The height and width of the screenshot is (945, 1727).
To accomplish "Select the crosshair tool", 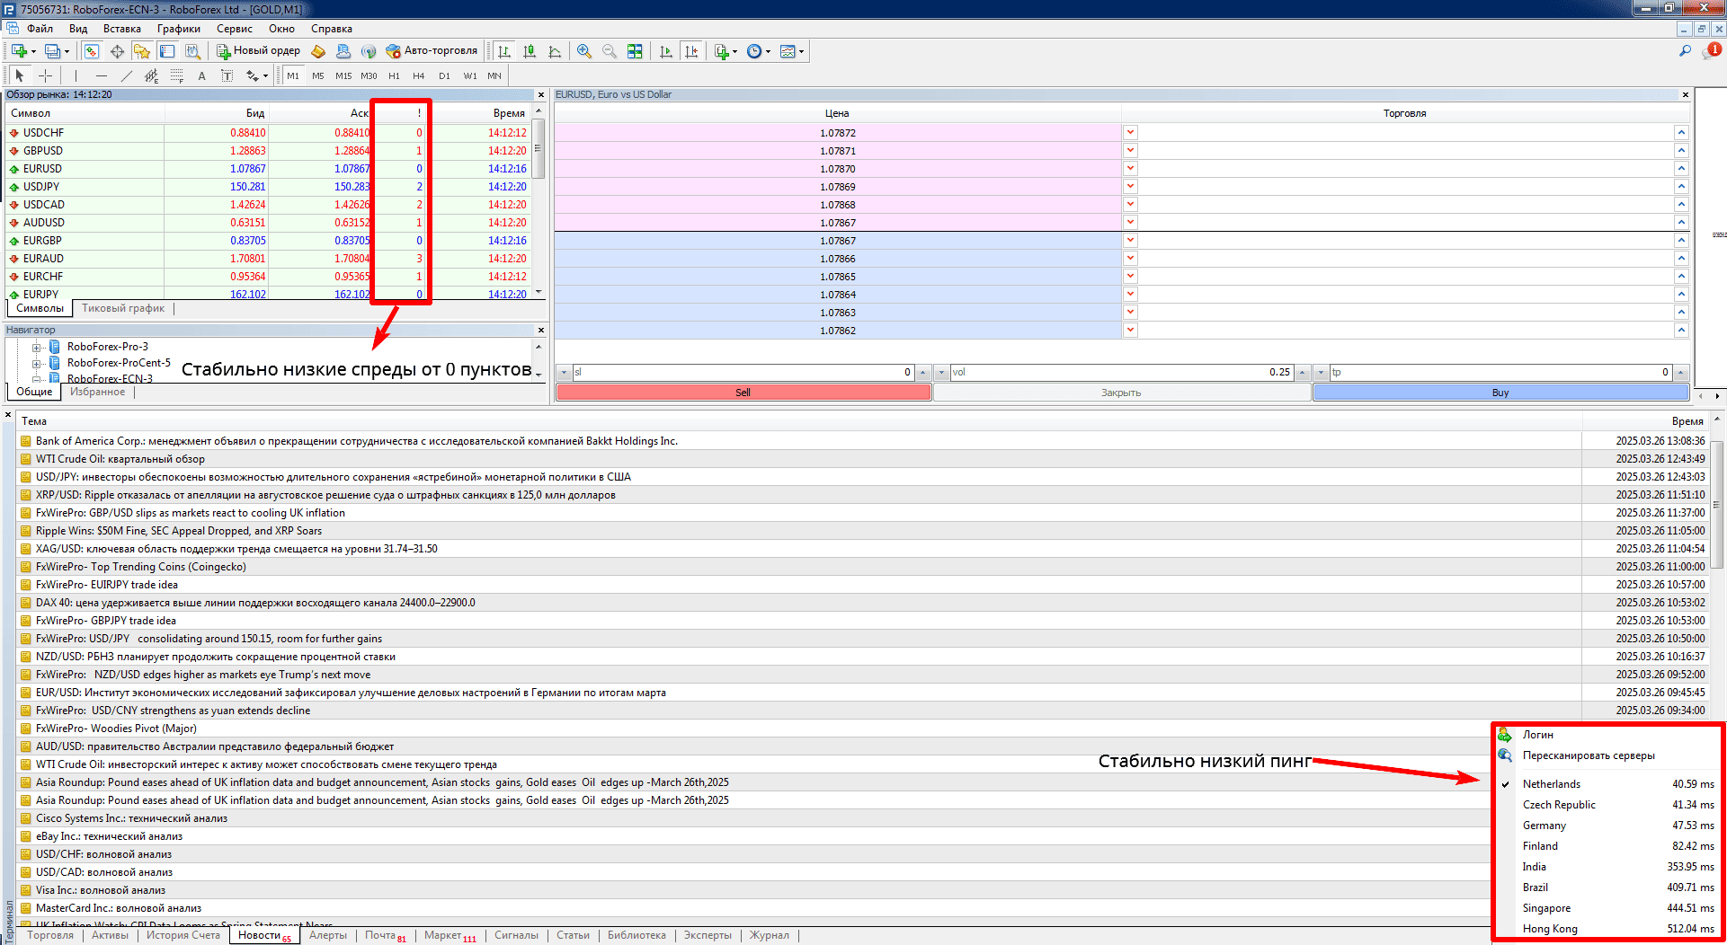I will 45,75.
